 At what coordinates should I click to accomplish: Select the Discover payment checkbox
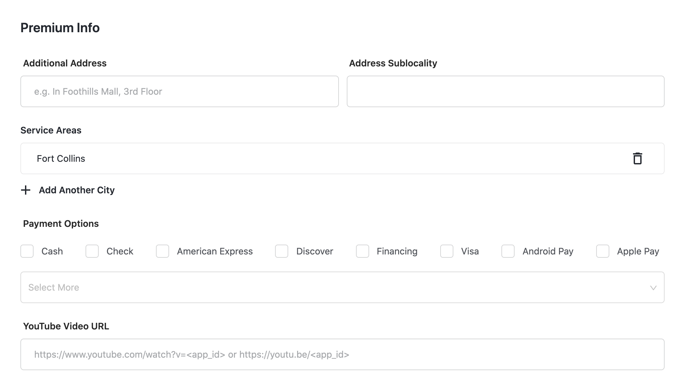282,251
